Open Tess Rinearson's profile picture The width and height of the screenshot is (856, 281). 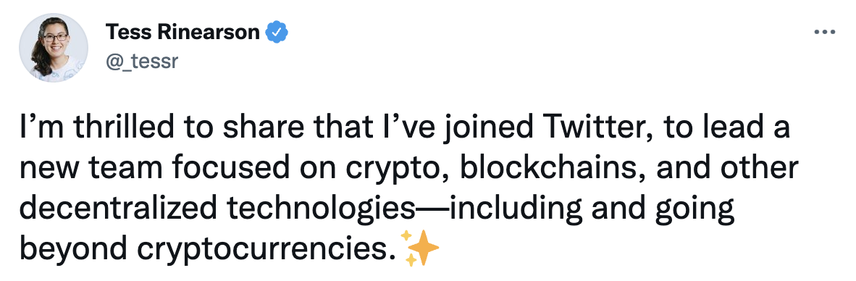(54, 49)
